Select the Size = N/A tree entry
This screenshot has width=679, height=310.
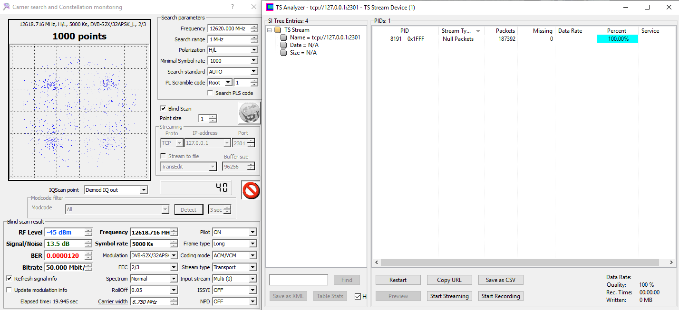[303, 53]
